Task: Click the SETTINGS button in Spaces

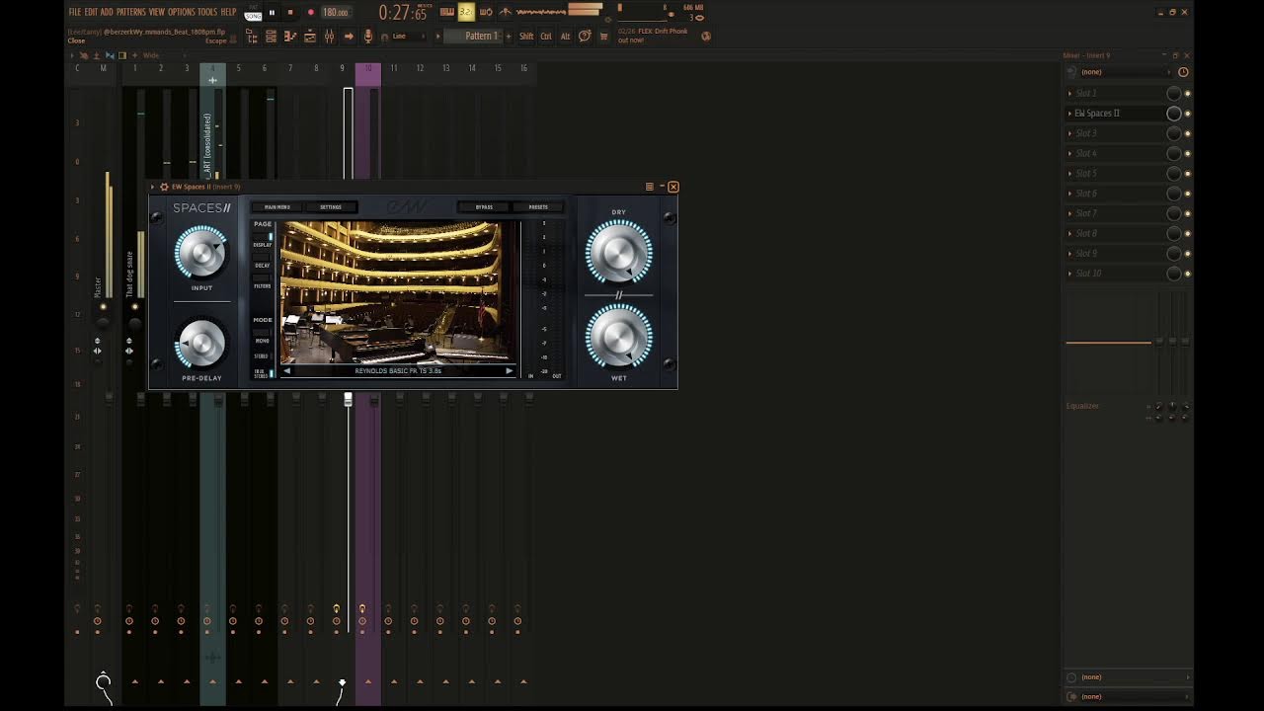Action: click(x=331, y=207)
